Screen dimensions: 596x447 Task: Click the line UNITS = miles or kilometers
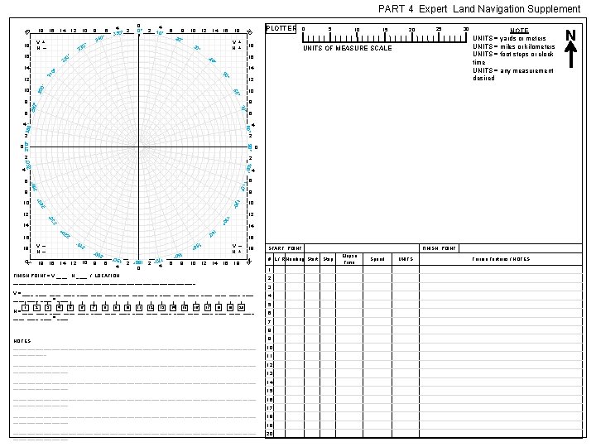tap(514, 46)
